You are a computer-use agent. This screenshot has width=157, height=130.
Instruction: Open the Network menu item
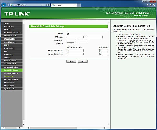tap(12, 30)
